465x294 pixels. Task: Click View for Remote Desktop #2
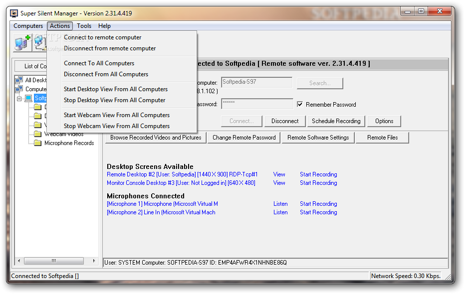tap(279, 174)
